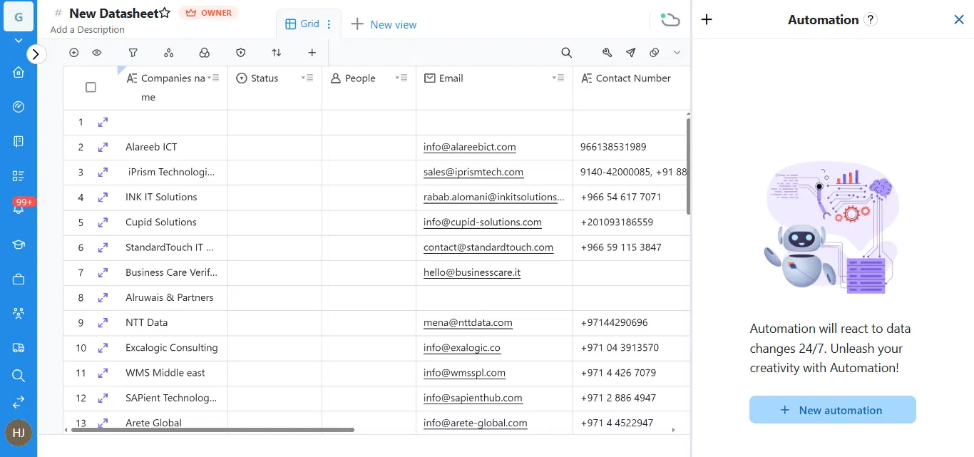Open the hello@businesscare.it email link
This screenshot has height=457, width=974.
point(472,272)
